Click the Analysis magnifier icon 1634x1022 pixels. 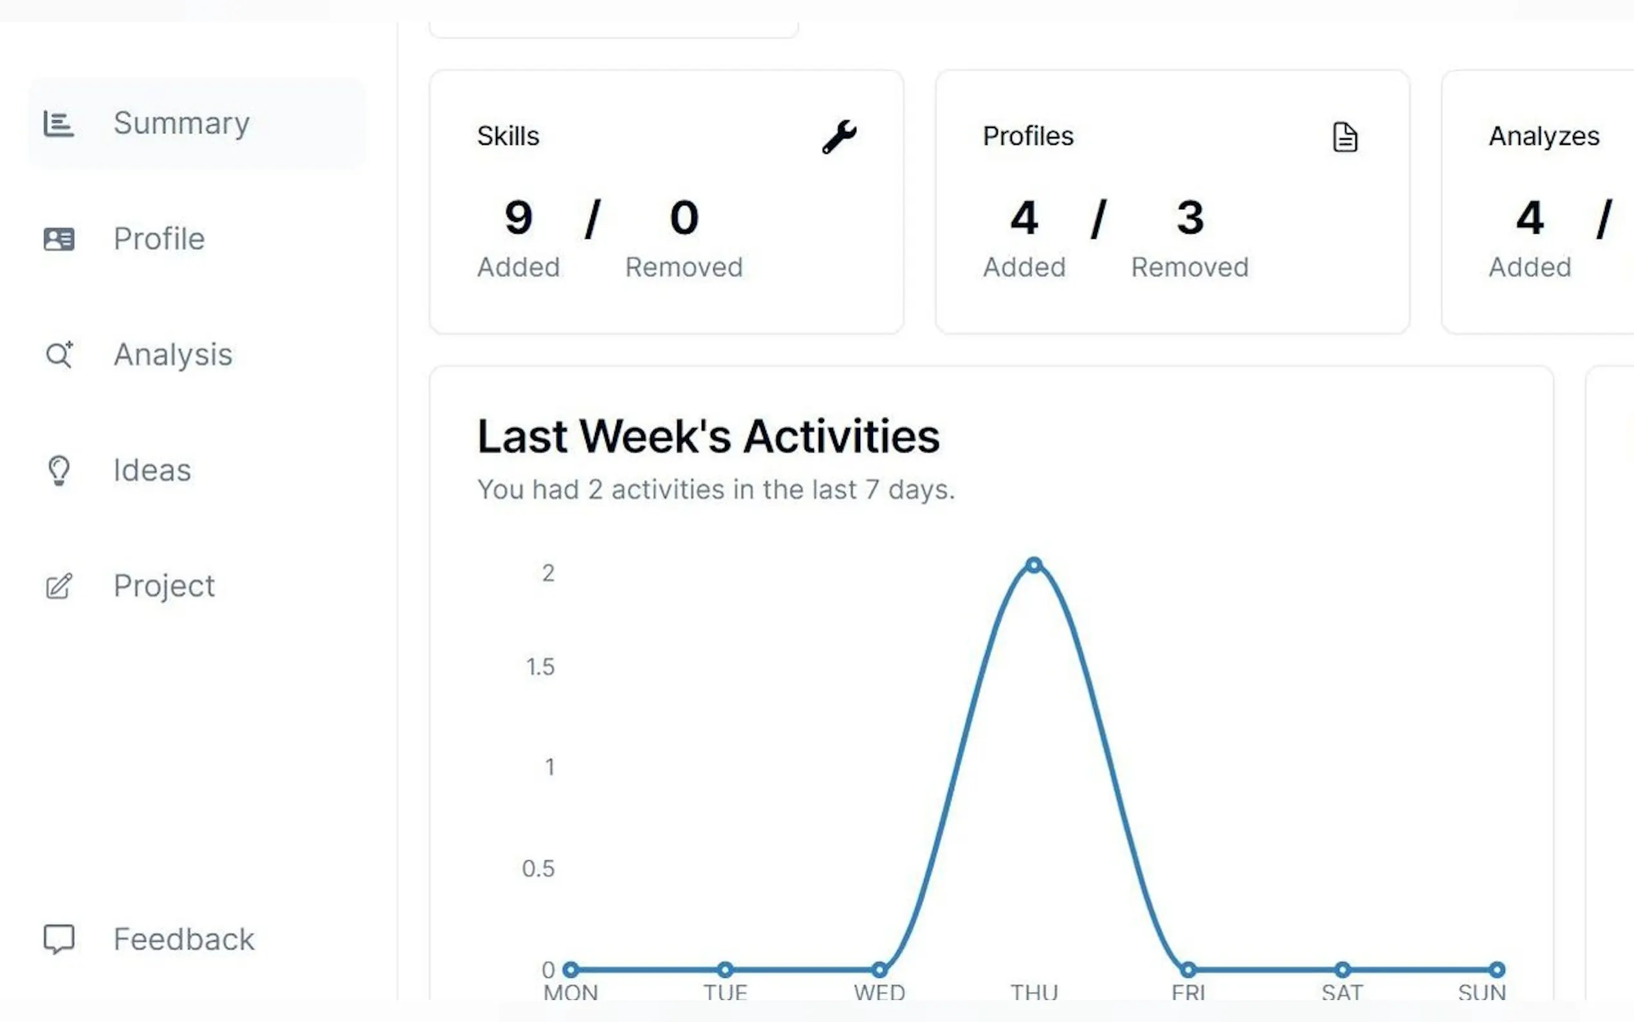[59, 355]
